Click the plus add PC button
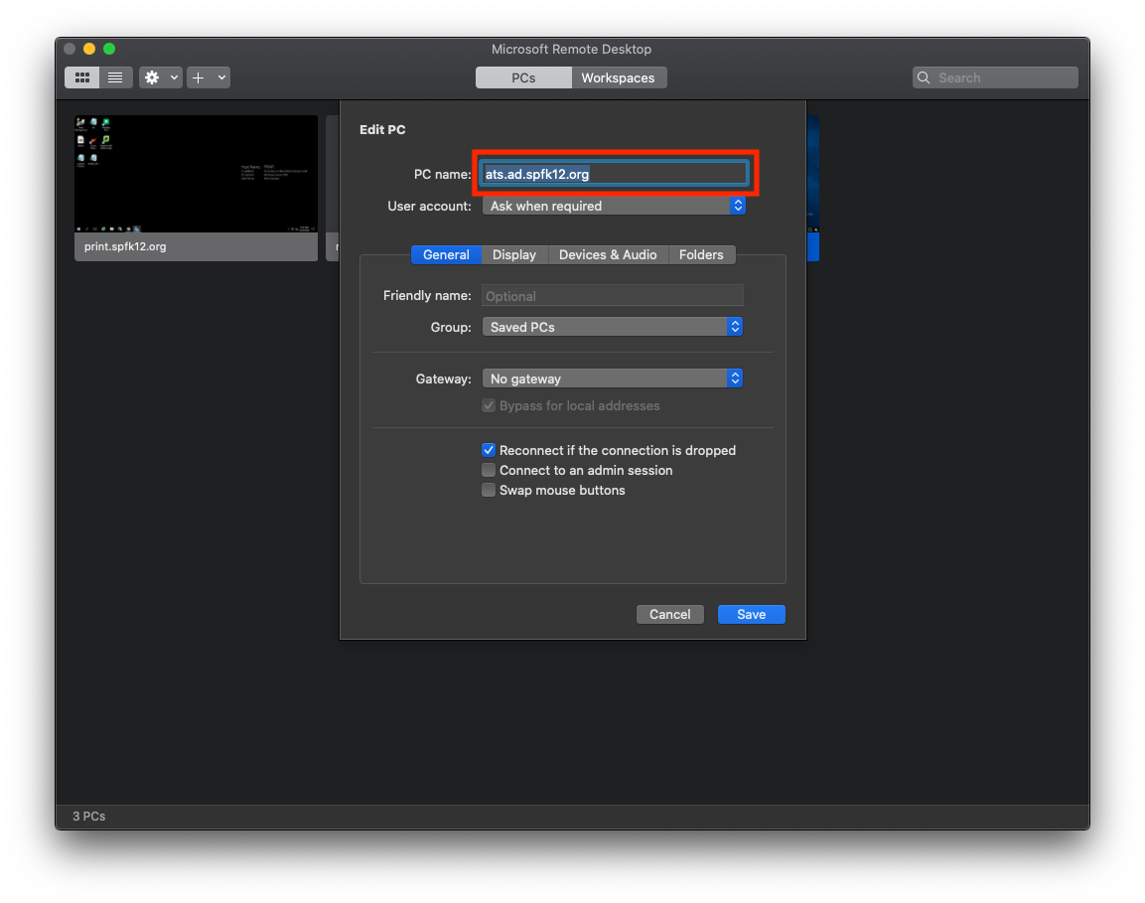Screen dimensions: 1145x903 [199, 77]
